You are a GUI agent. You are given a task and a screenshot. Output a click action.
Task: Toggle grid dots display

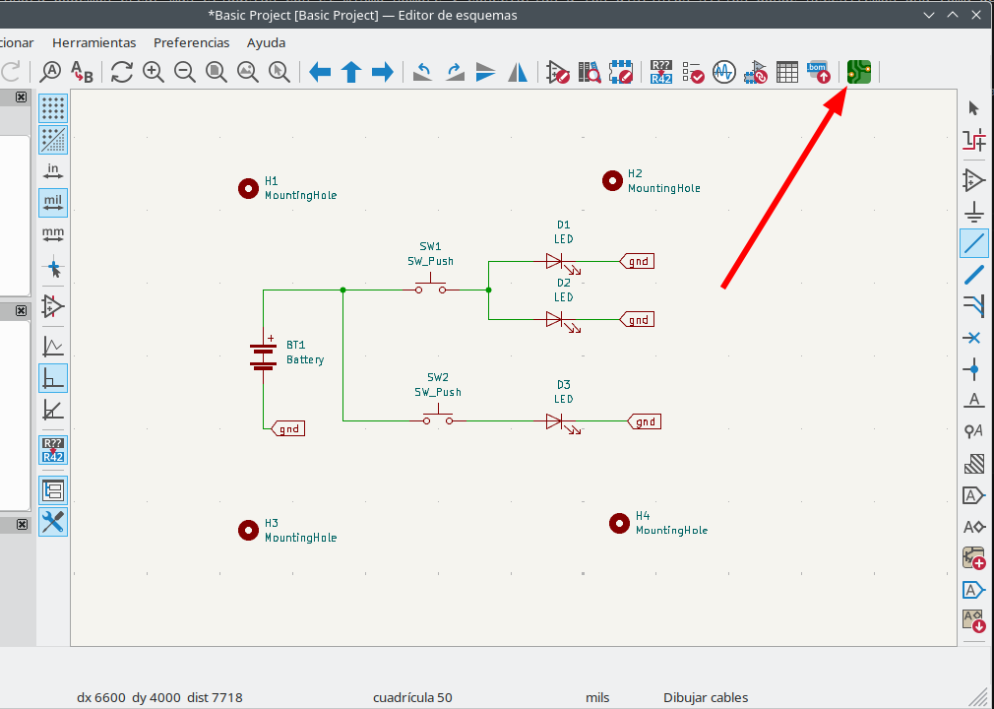click(53, 106)
